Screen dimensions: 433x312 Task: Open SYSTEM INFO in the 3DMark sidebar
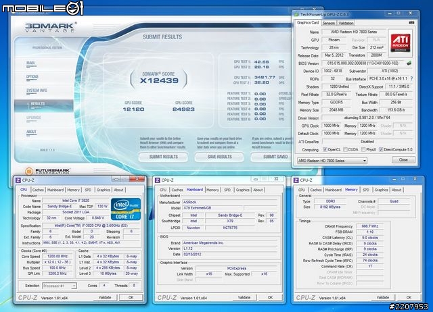(37, 90)
